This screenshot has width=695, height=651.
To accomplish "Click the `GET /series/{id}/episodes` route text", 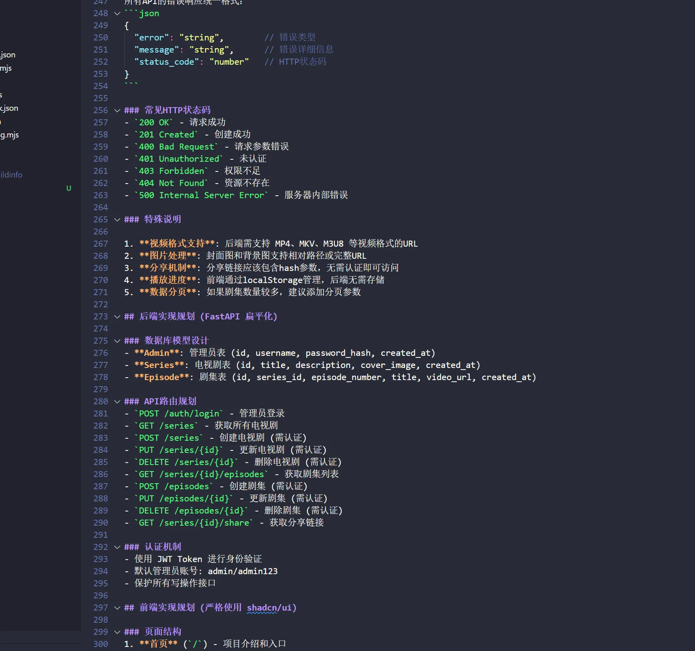I will [201, 474].
